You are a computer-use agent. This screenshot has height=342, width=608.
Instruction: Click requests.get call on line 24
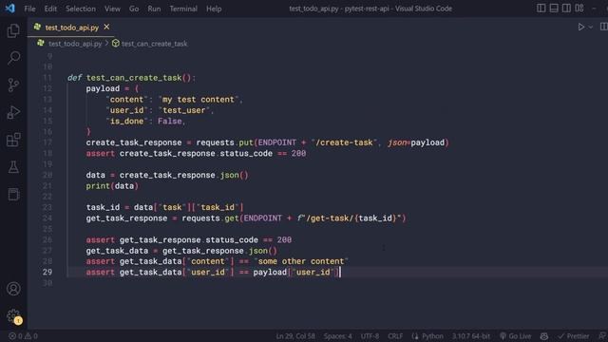pos(210,218)
